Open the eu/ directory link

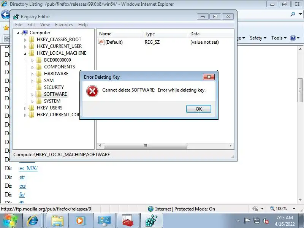click(23, 186)
